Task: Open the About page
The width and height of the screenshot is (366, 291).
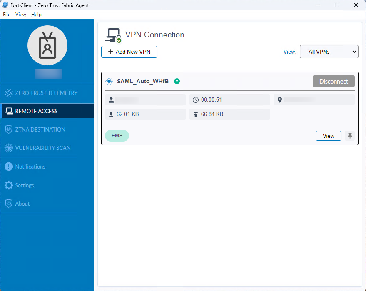Action: tap(47, 204)
